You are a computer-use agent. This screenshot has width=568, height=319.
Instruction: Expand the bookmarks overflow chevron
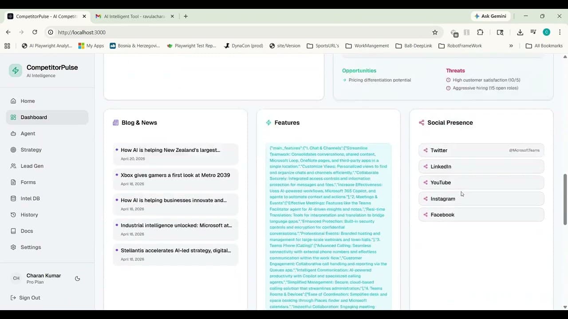(x=511, y=46)
